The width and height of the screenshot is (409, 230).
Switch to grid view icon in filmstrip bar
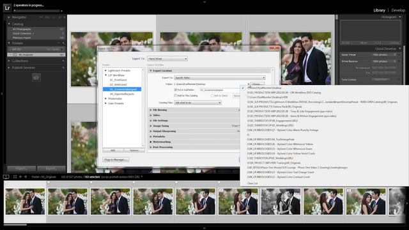coord(15,177)
